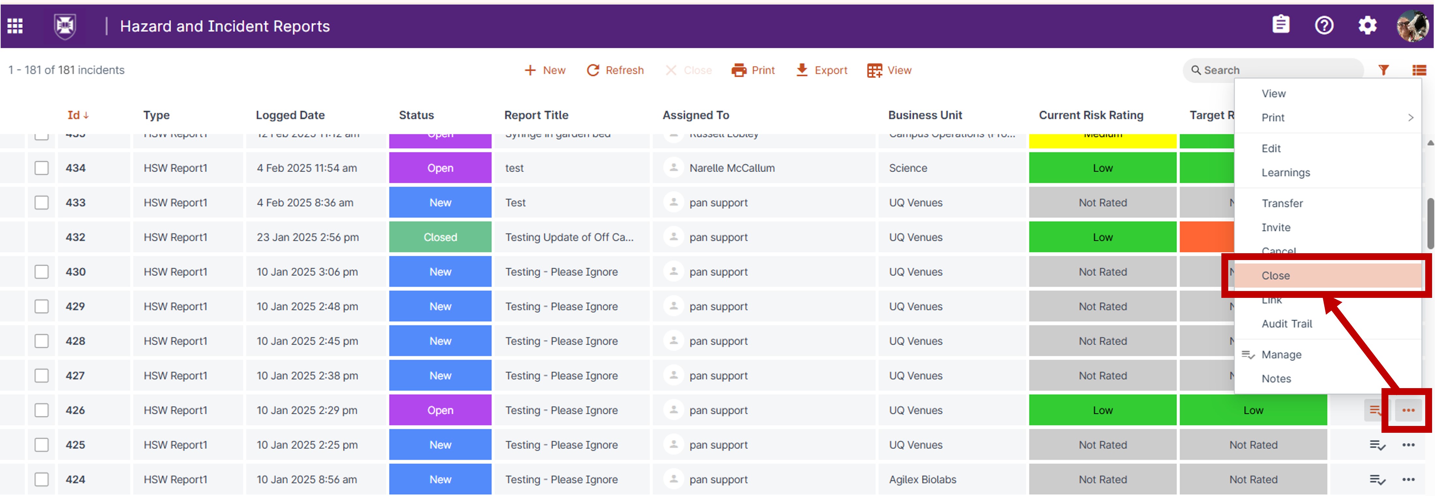Sort by Business Unit column header
Screen dimensions: 1435x496
point(925,115)
